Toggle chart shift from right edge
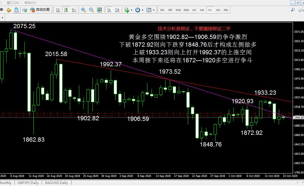This screenshot has width=304, height=186. point(117,10)
